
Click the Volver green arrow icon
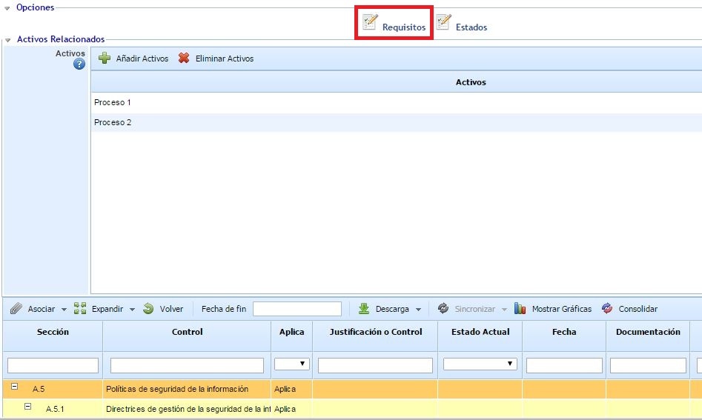(x=148, y=309)
